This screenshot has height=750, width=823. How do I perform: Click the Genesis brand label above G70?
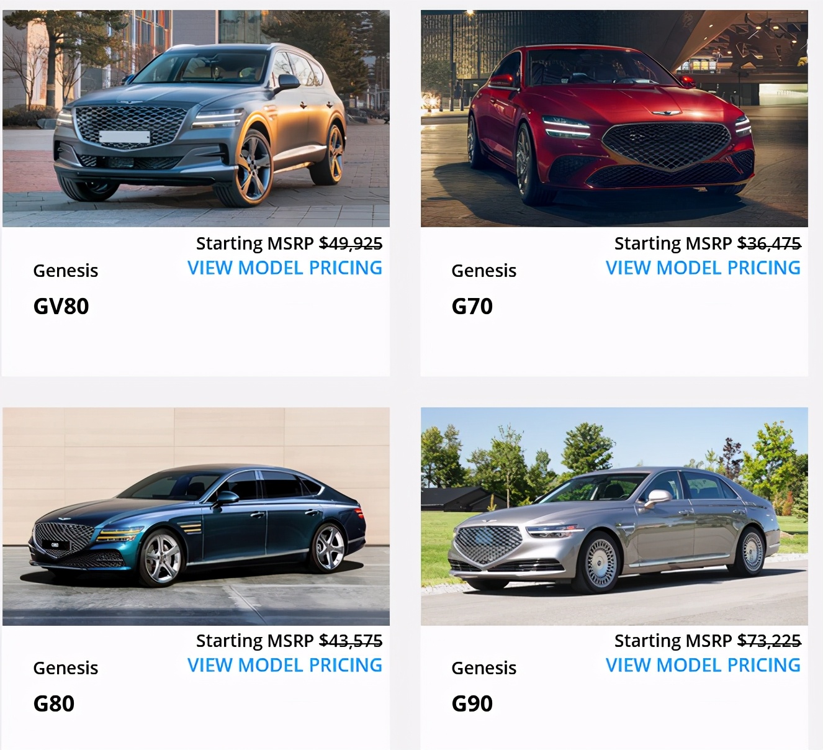coord(484,271)
